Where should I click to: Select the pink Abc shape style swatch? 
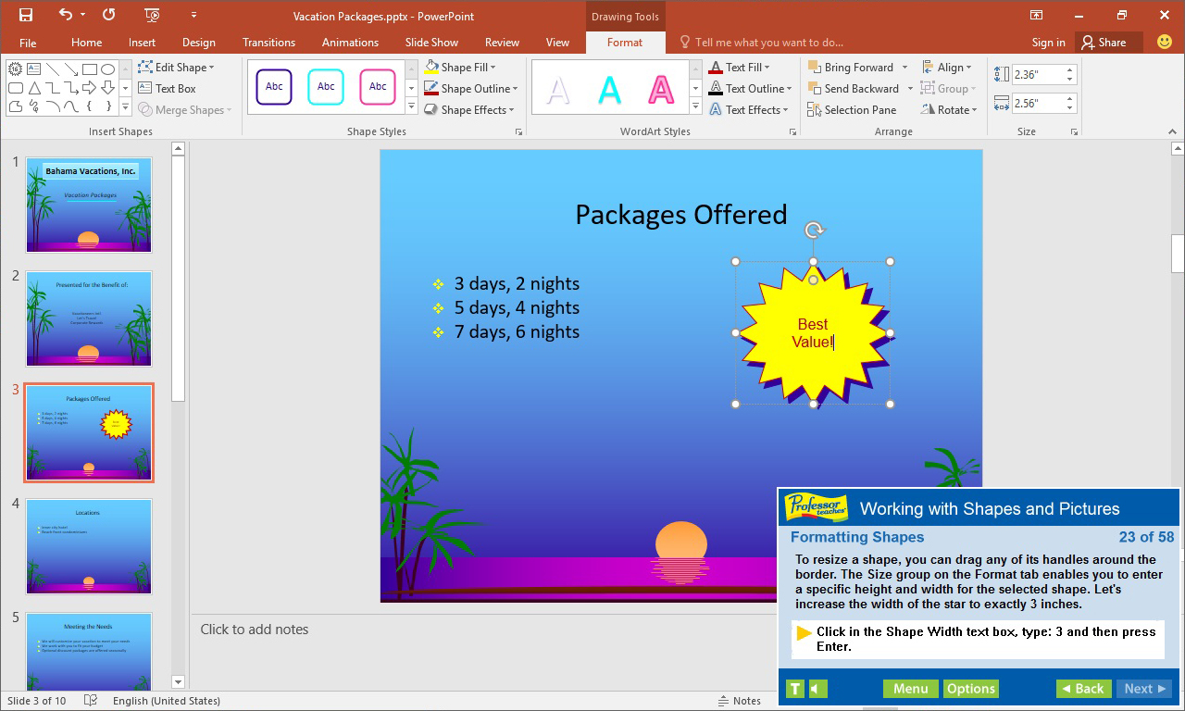(378, 86)
